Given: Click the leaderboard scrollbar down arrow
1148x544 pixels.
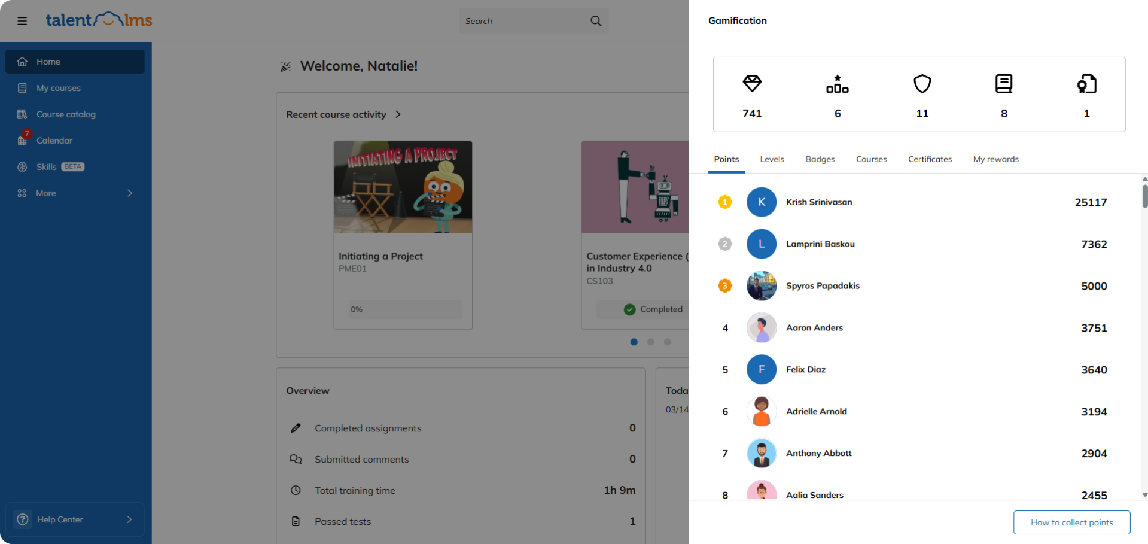Looking at the screenshot, I should click(x=1144, y=495).
